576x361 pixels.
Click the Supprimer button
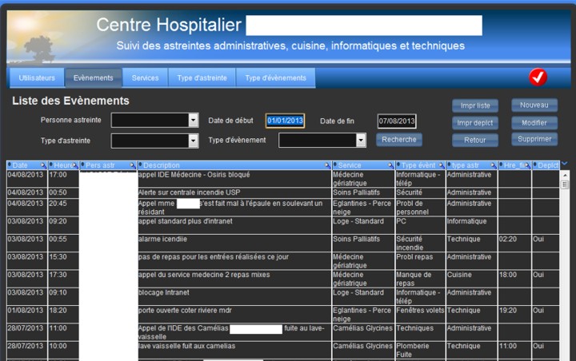[534, 139]
